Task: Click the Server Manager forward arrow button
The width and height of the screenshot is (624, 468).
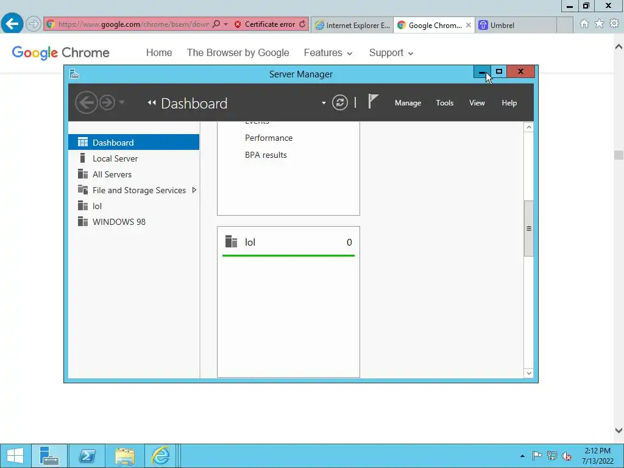Action: tap(107, 102)
